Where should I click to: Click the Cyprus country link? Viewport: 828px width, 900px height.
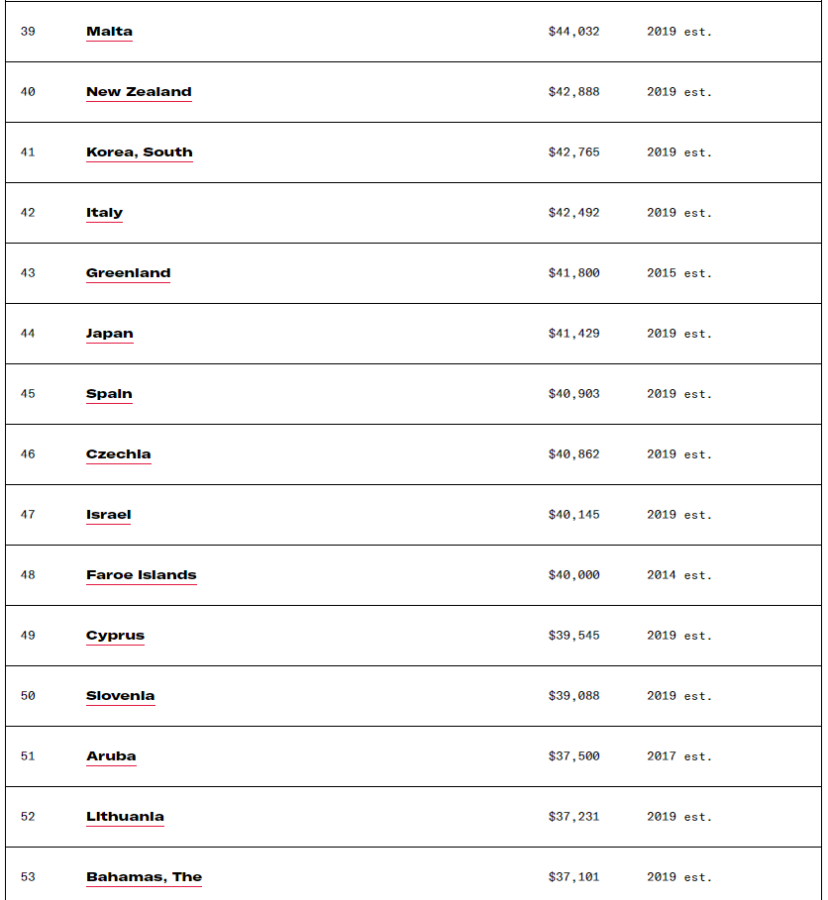pos(115,636)
